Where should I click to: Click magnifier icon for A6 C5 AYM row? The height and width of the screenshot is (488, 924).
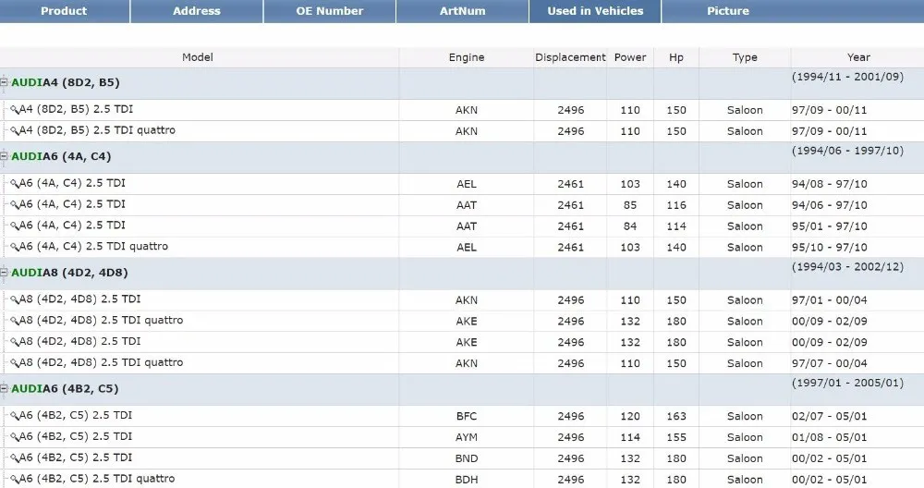tap(15, 437)
